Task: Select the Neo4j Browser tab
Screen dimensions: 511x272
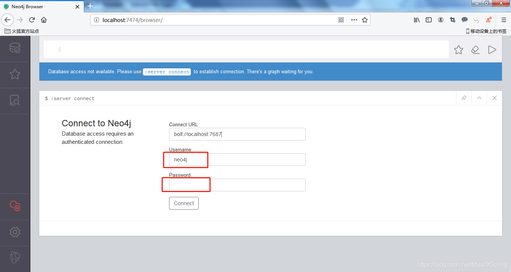Action: click(42, 6)
